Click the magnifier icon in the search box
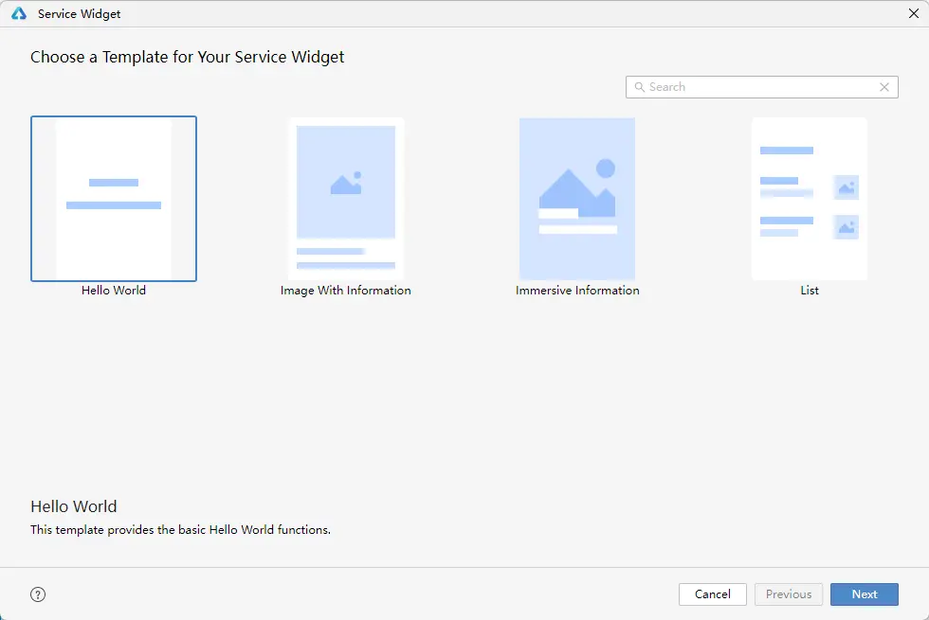Image resolution: width=929 pixels, height=620 pixels. 640,87
